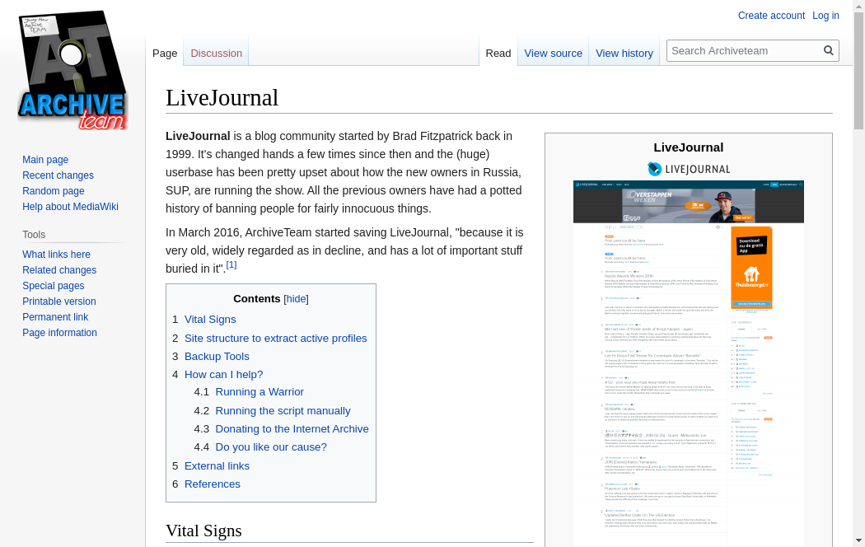Viewport: 865px width, 547px height.
Task: Jump to Backup Tools section
Action: (x=217, y=356)
